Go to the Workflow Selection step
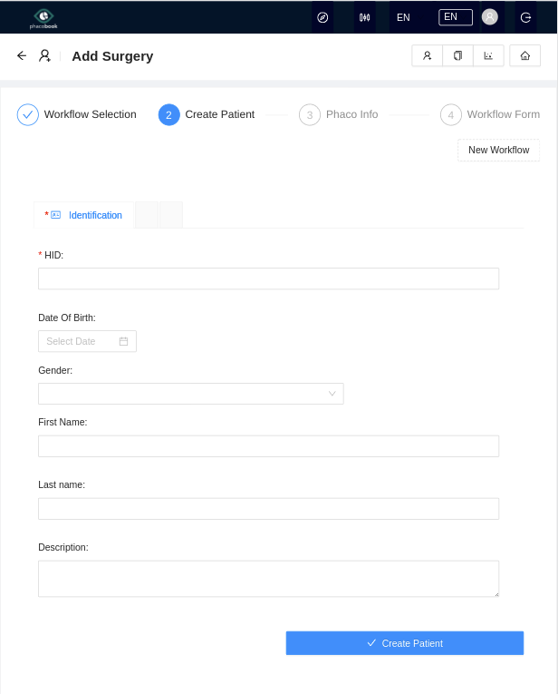The image size is (558, 694). click(x=77, y=114)
